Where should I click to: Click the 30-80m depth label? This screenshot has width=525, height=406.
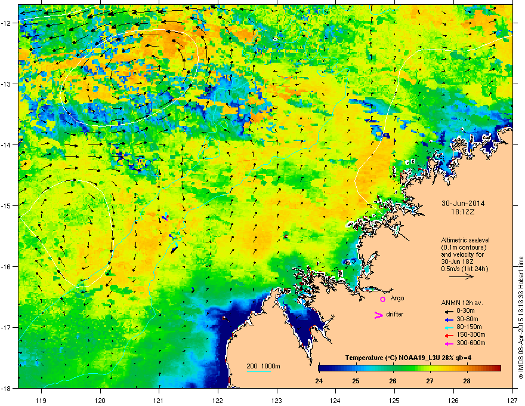[x=467, y=319]
